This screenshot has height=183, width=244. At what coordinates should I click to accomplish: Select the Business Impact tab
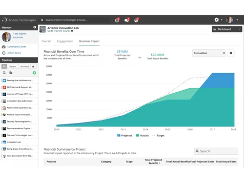tap(89, 41)
